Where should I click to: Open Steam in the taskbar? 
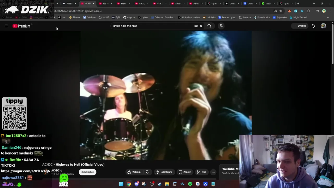tap(159, 184)
